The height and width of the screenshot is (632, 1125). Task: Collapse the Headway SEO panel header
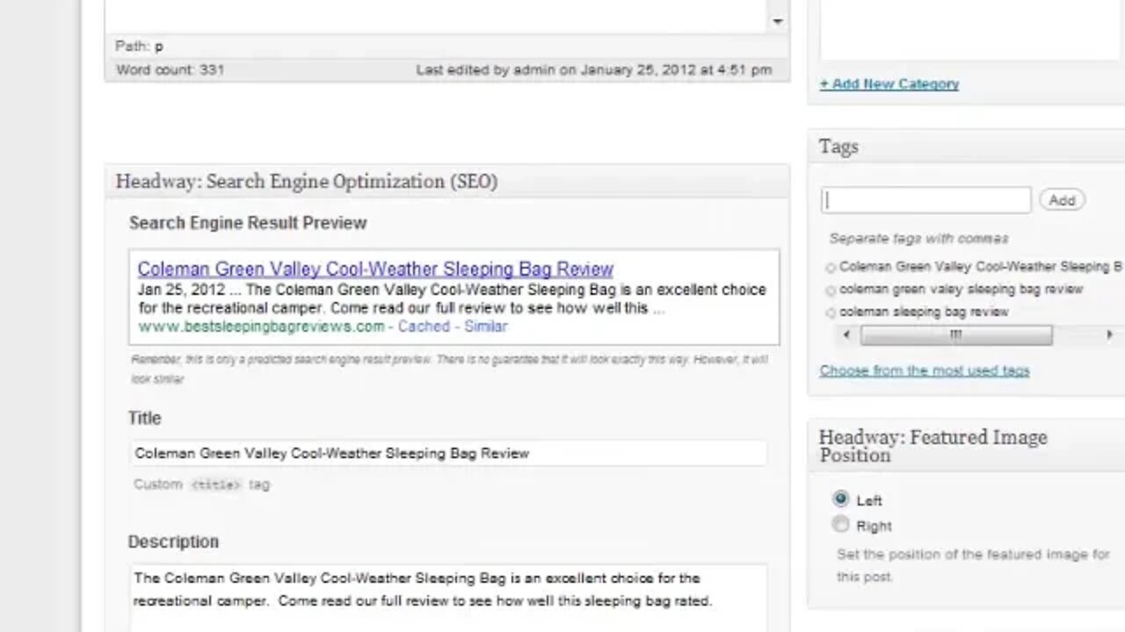[x=447, y=182]
